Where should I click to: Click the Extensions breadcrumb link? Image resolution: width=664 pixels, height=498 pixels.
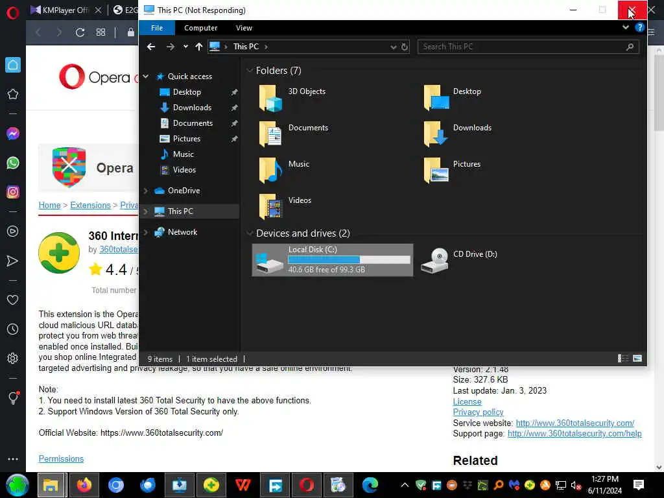[x=90, y=205]
